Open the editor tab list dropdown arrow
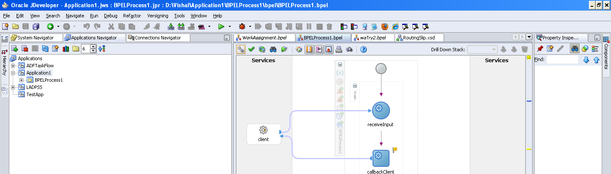The width and height of the screenshot is (611, 174). [x=529, y=37]
